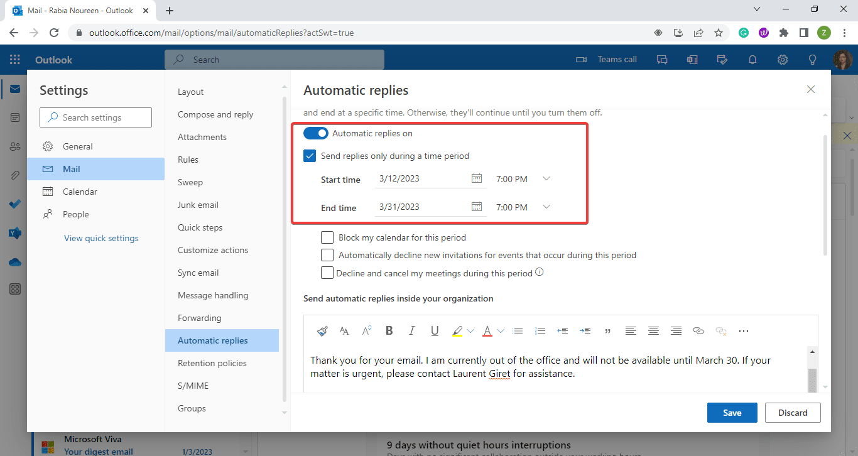Open Outlook Calendar from the left sidebar

point(14,117)
